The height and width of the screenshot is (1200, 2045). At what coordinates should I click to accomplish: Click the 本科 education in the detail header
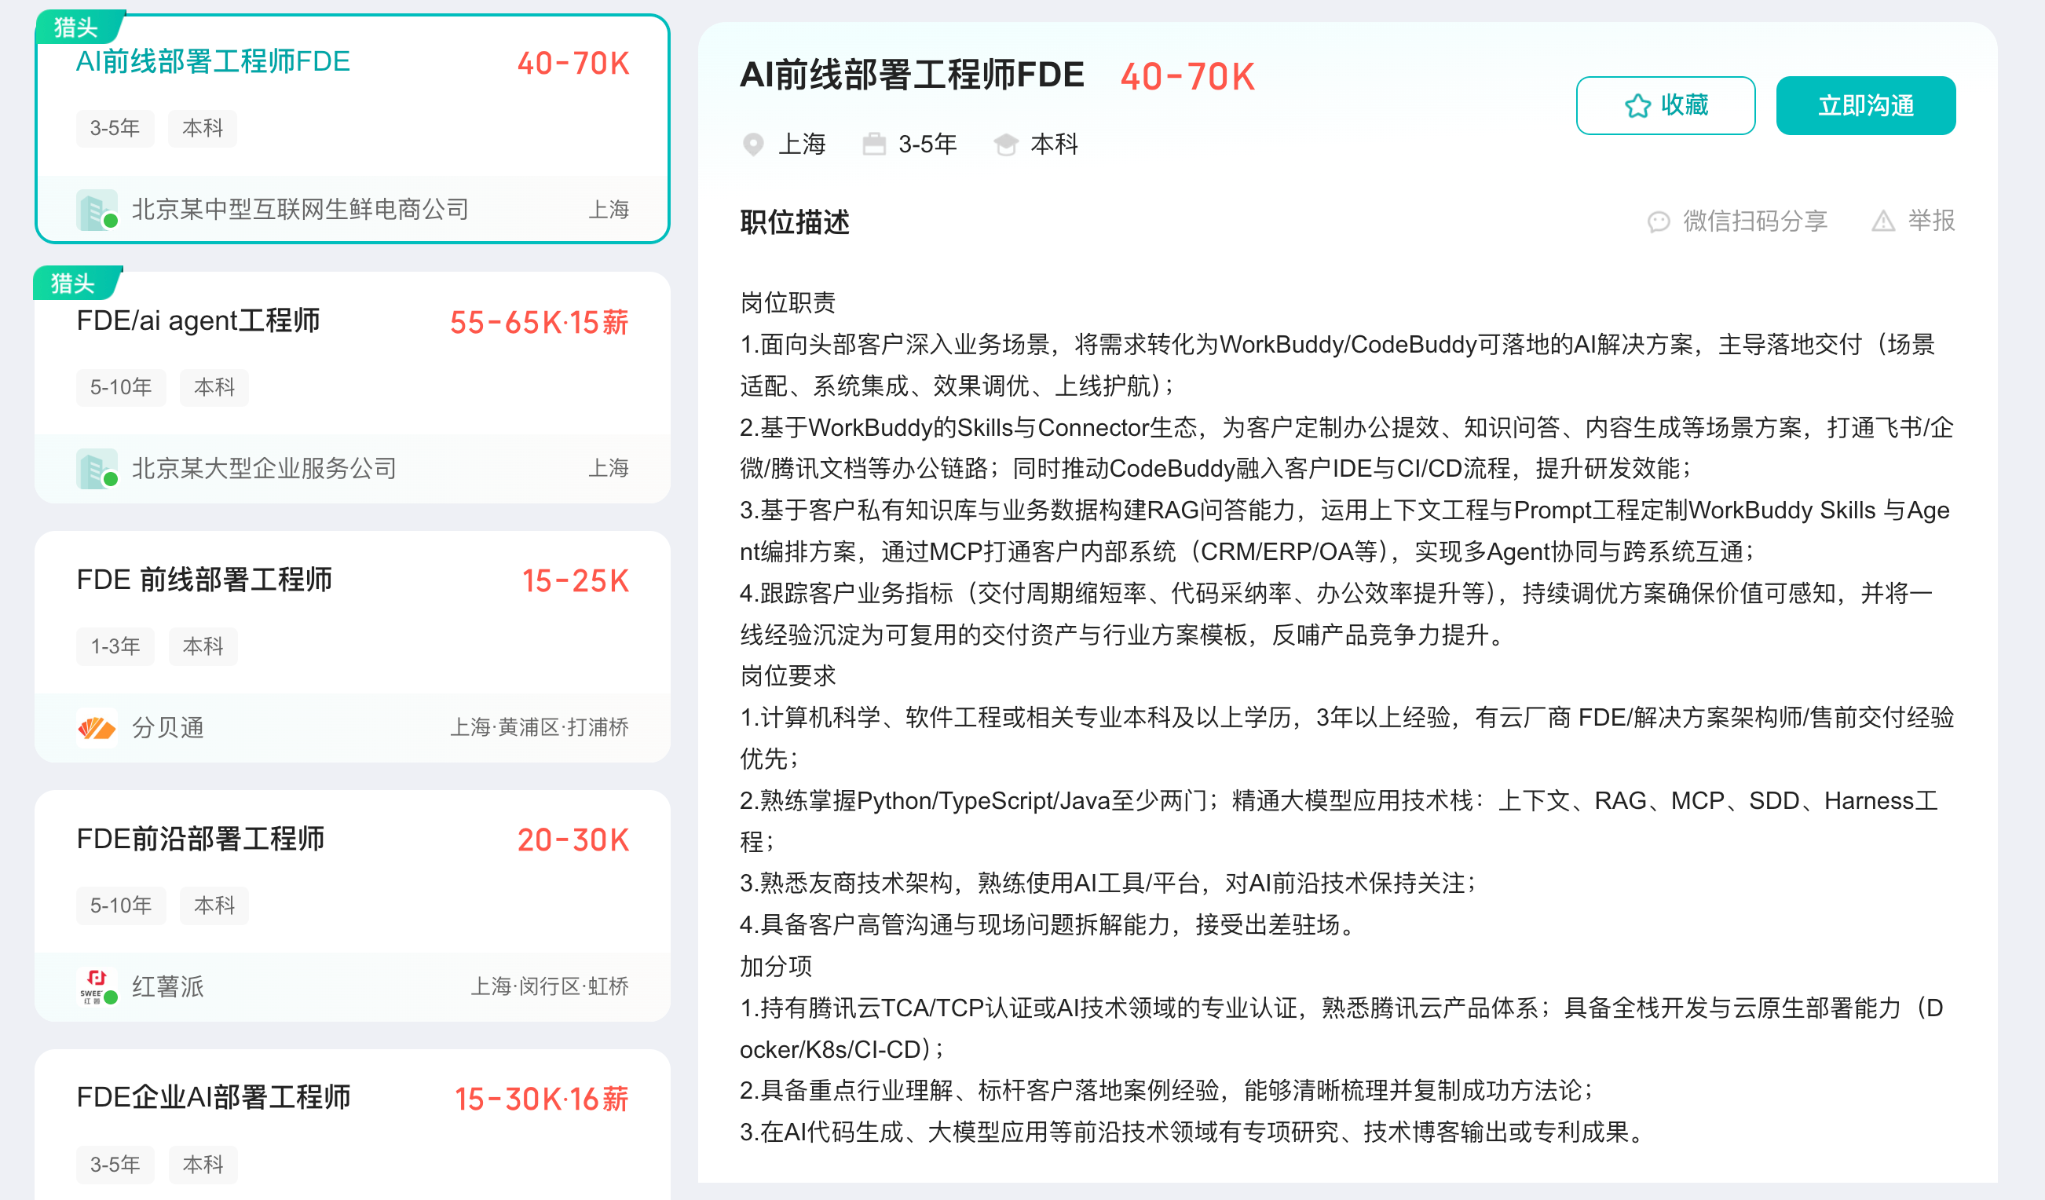coord(1054,145)
